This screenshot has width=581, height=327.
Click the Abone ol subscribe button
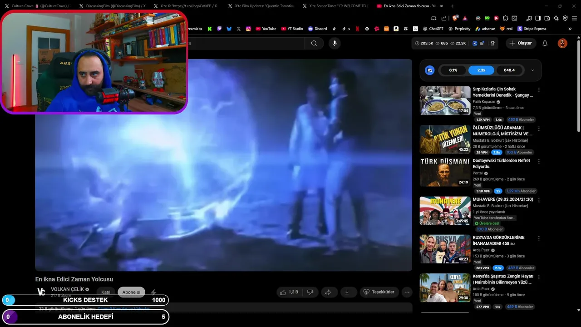(x=131, y=292)
